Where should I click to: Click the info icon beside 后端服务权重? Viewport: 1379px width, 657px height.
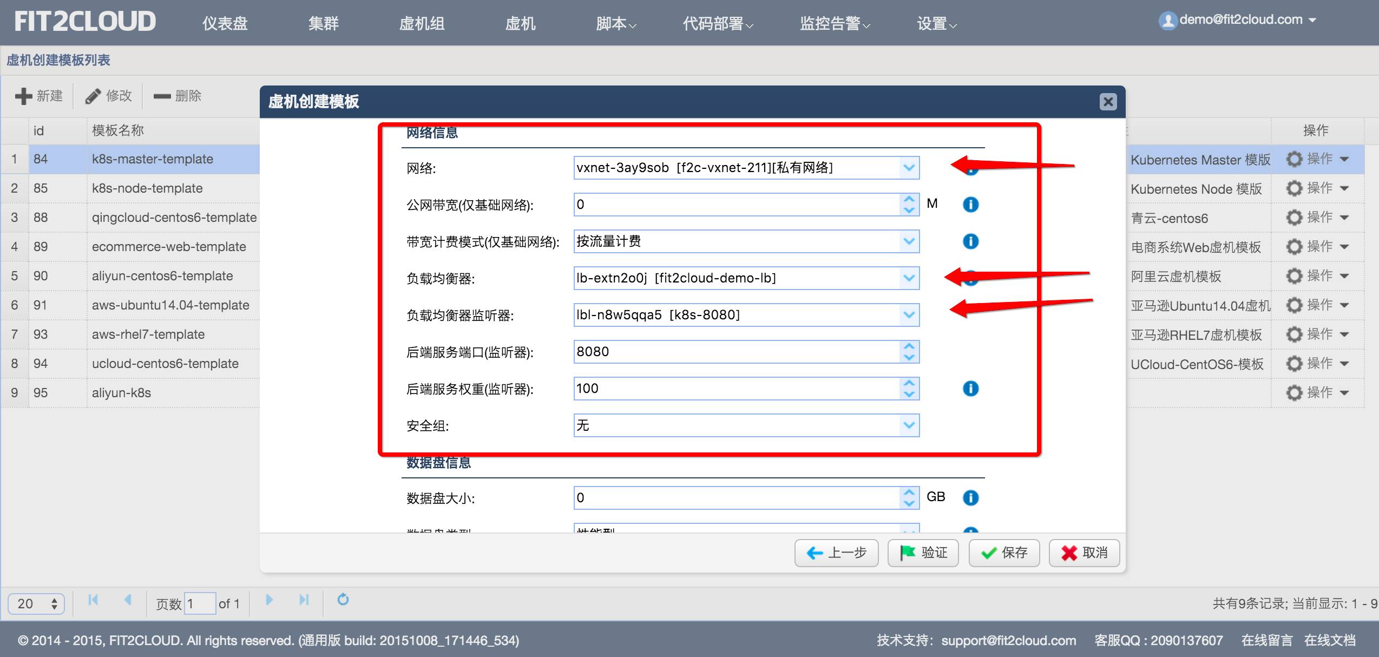coord(970,389)
